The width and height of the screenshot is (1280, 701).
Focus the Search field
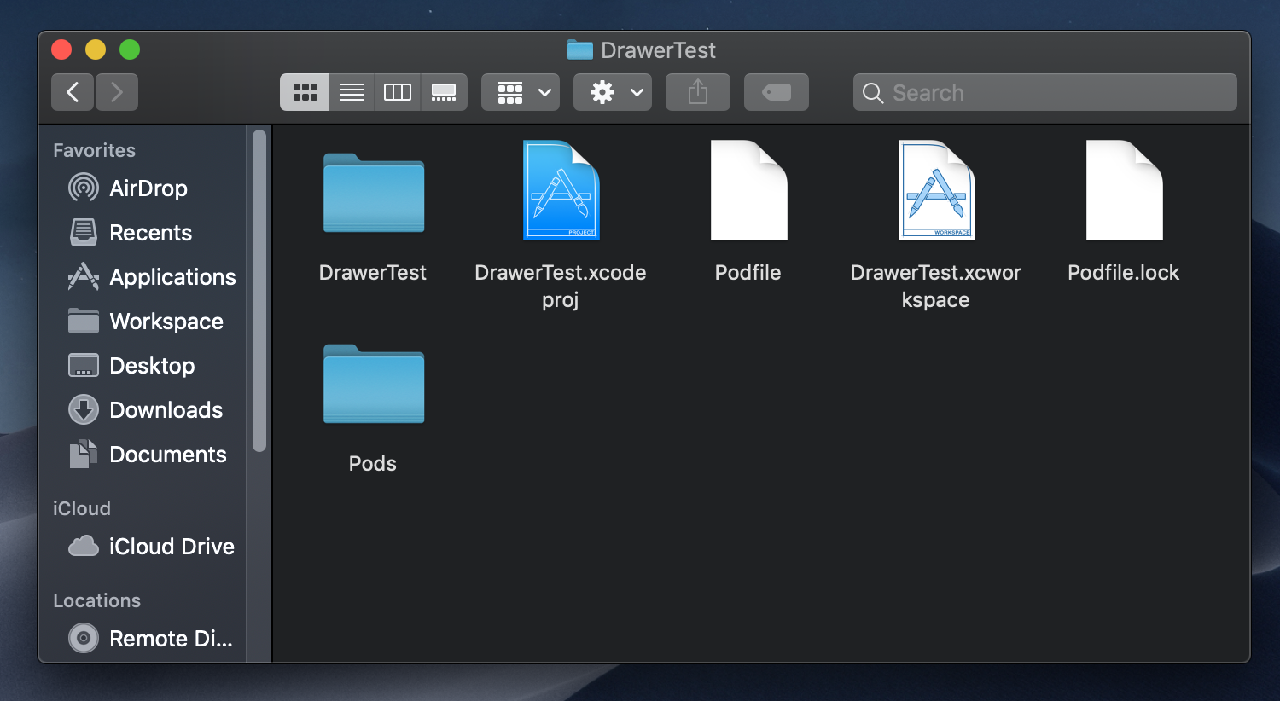click(x=1045, y=92)
